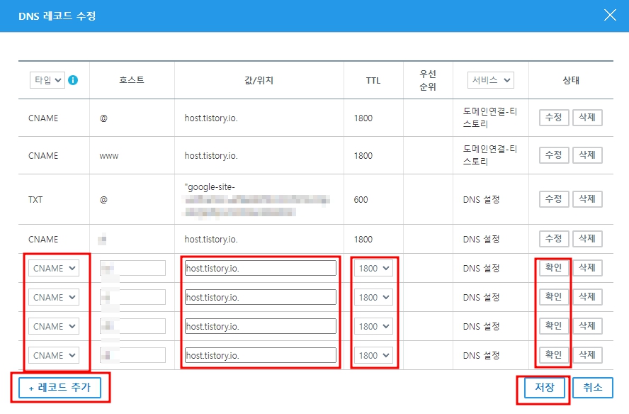Click 수정 on the fourth CNAME record
This screenshot has height=414, width=629.
pos(553,238)
